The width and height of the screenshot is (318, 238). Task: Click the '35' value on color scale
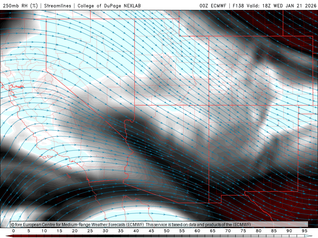[121, 231]
